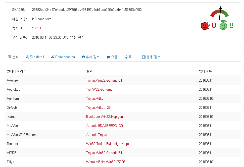Click the magnifier icon beside File detail
This screenshot has height=167, width=244.
point(27,57)
